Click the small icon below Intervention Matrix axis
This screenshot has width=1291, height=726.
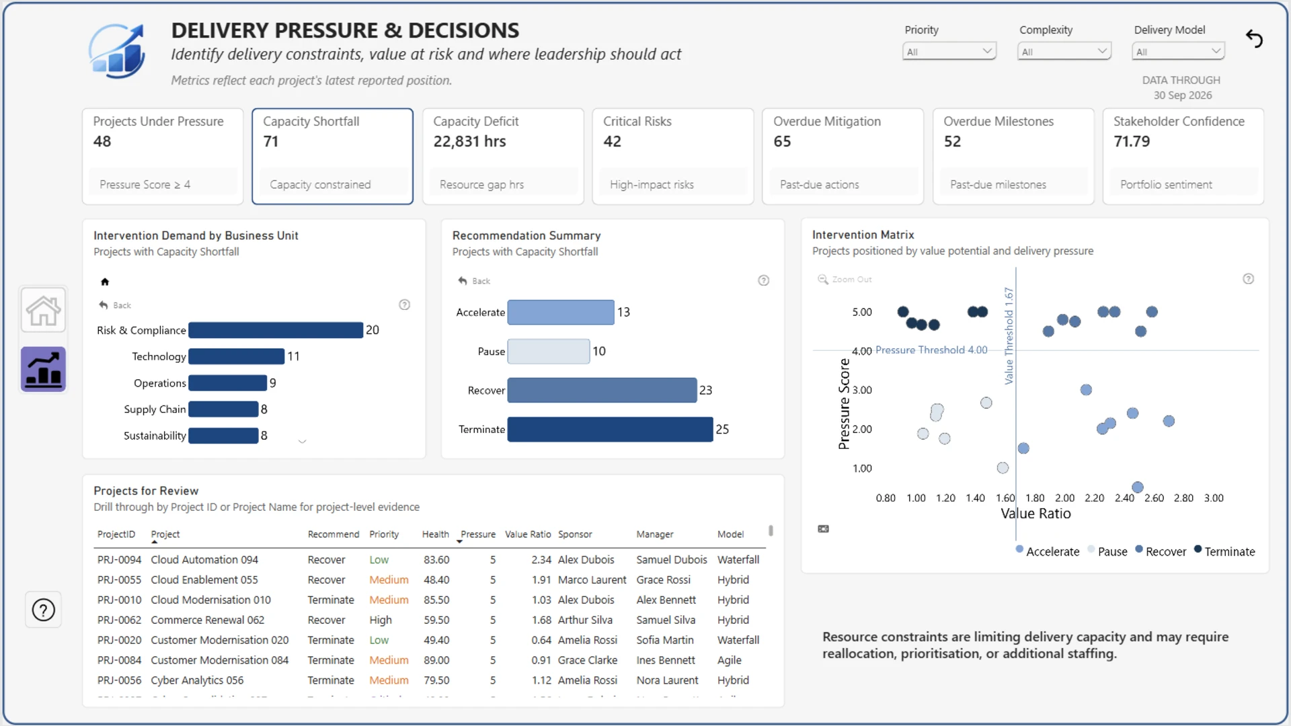(x=823, y=529)
